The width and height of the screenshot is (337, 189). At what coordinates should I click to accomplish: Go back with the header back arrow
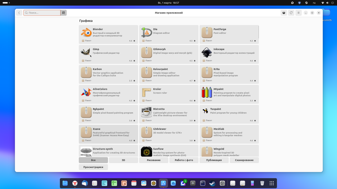(x=19, y=13)
